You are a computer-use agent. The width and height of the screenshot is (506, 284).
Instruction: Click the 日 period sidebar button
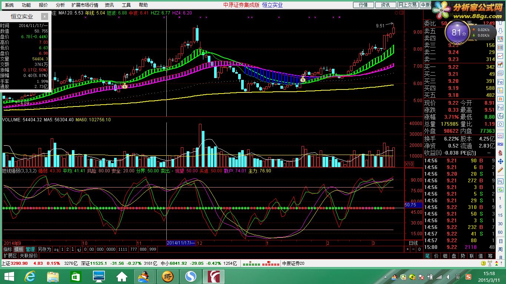(x=500, y=241)
